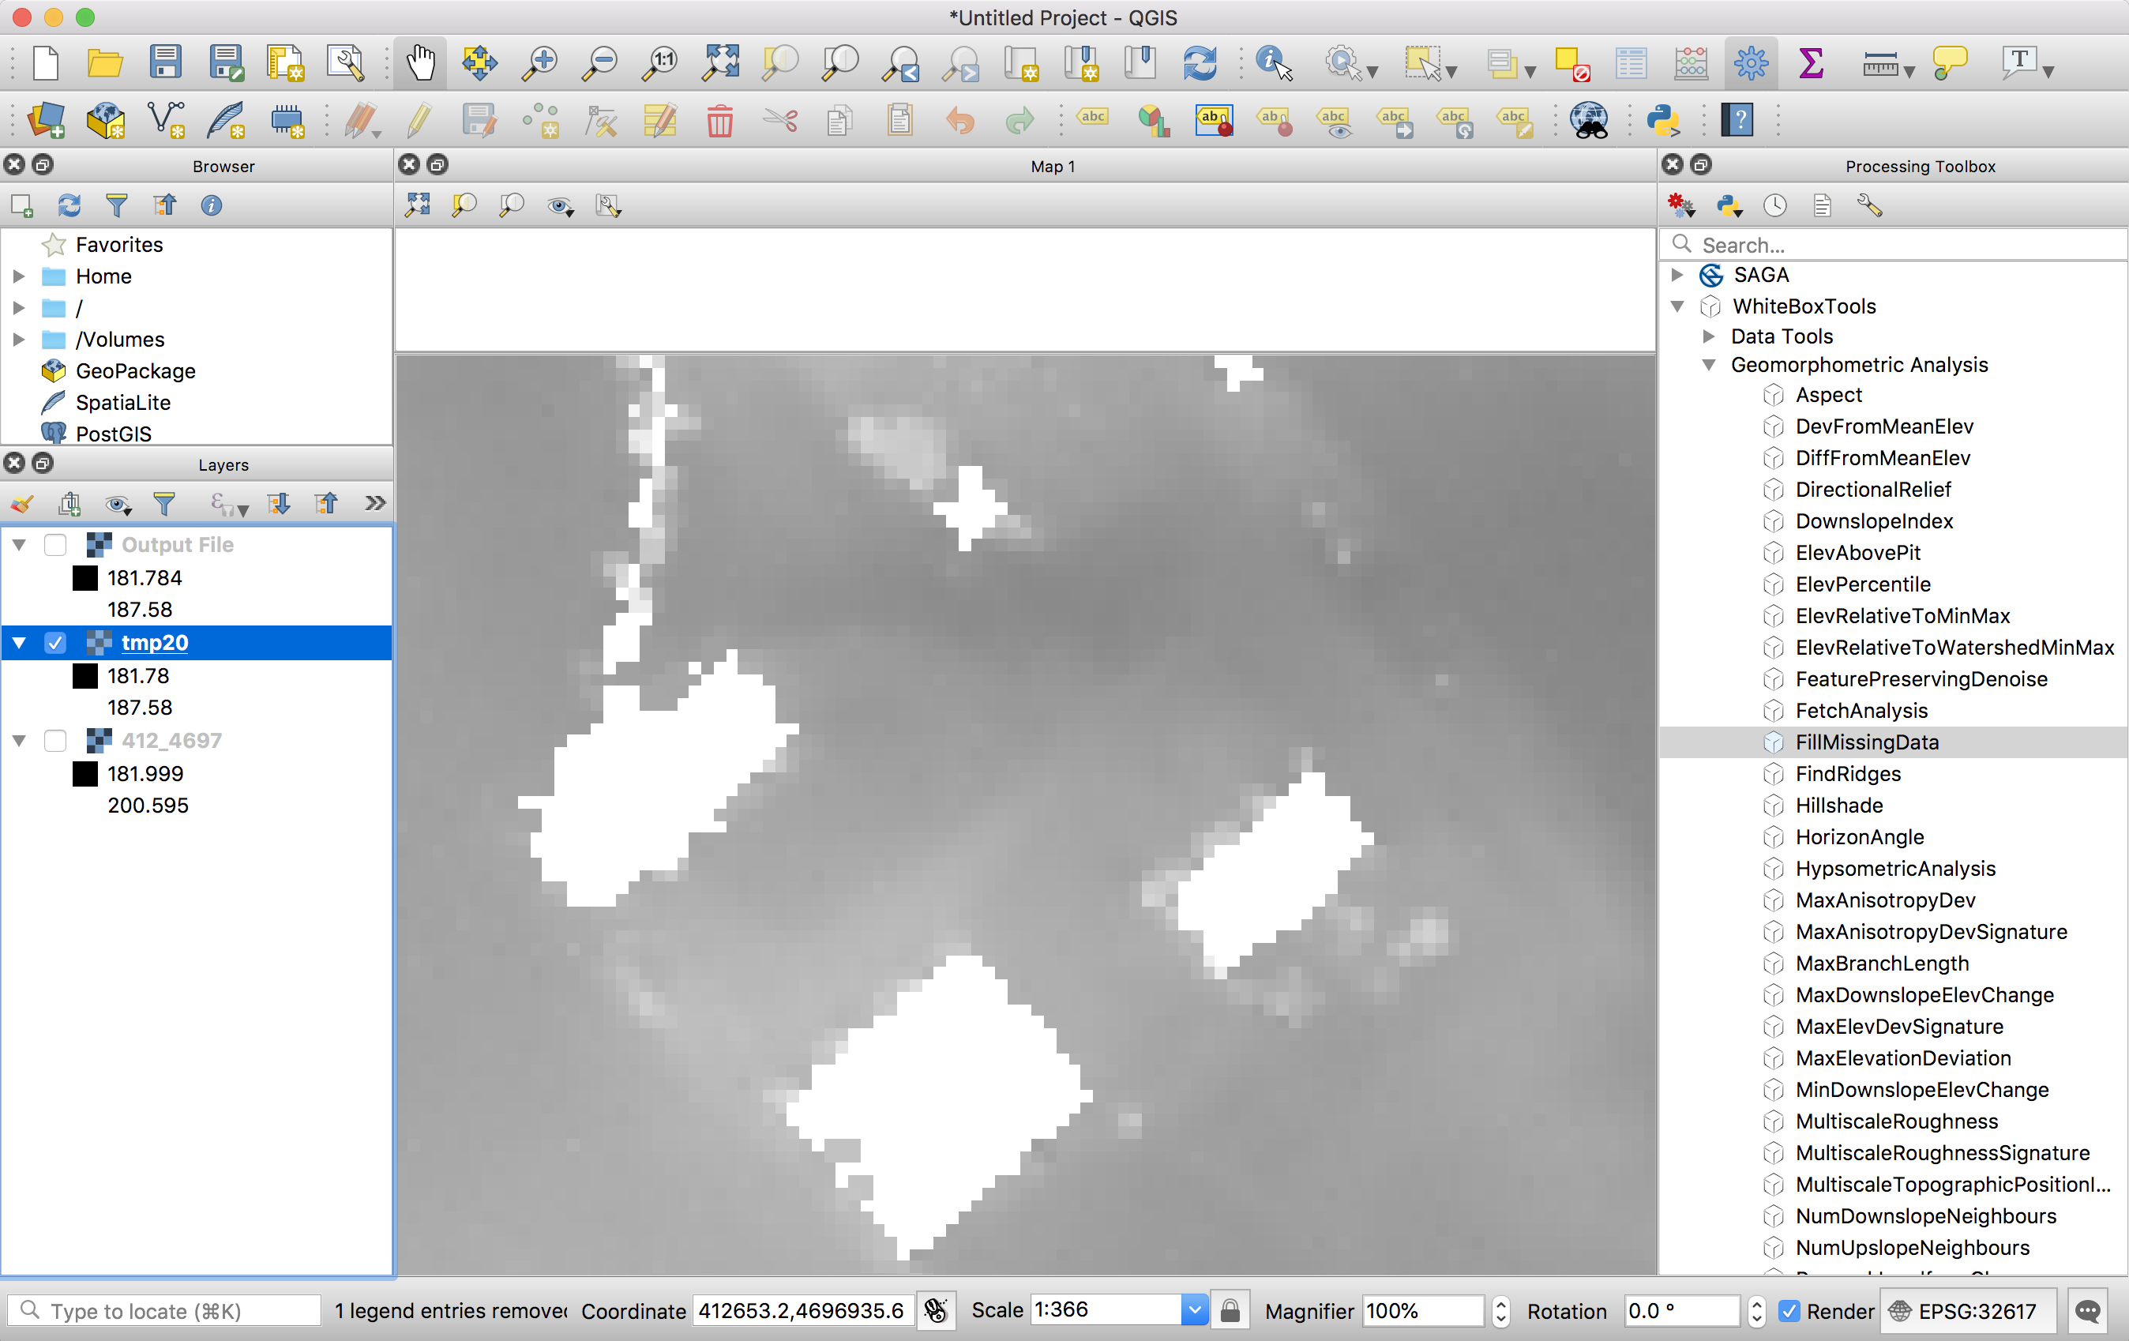Save project with the floppy disk icon
The height and width of the screenshot is (1341, 2129).
165,62
